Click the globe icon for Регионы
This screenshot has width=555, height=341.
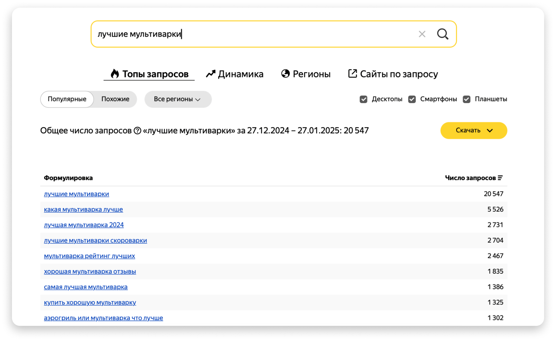[x=285, y=74]
